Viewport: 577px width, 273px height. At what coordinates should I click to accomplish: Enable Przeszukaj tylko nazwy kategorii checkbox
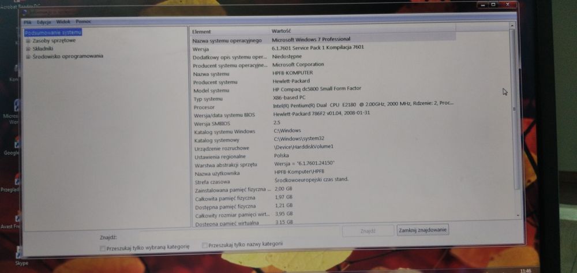point(205,245)
